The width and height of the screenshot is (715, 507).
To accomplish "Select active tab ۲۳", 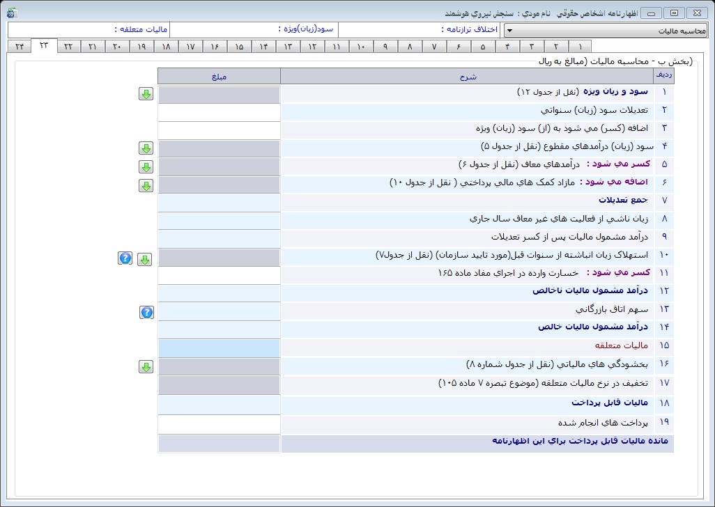I will (x=44, y=45).
